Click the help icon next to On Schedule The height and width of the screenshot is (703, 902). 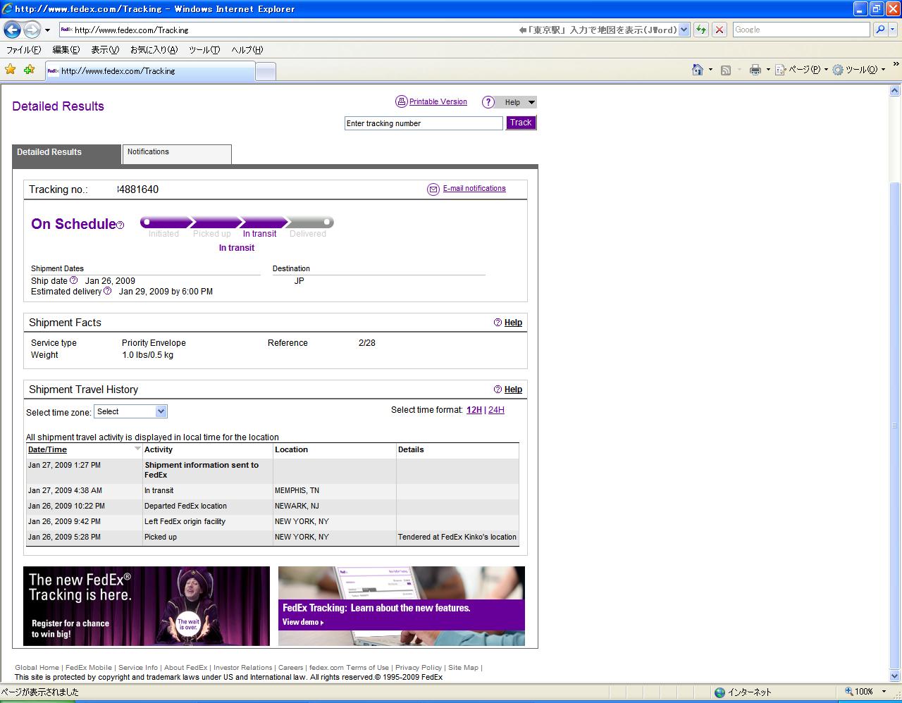tap(120, 225)
